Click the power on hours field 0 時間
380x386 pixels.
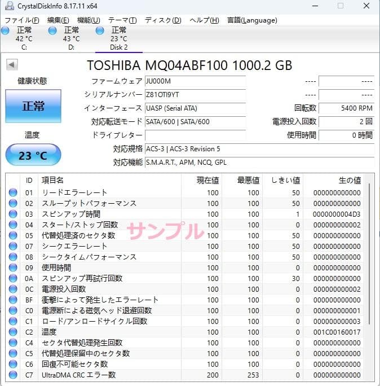347,135
